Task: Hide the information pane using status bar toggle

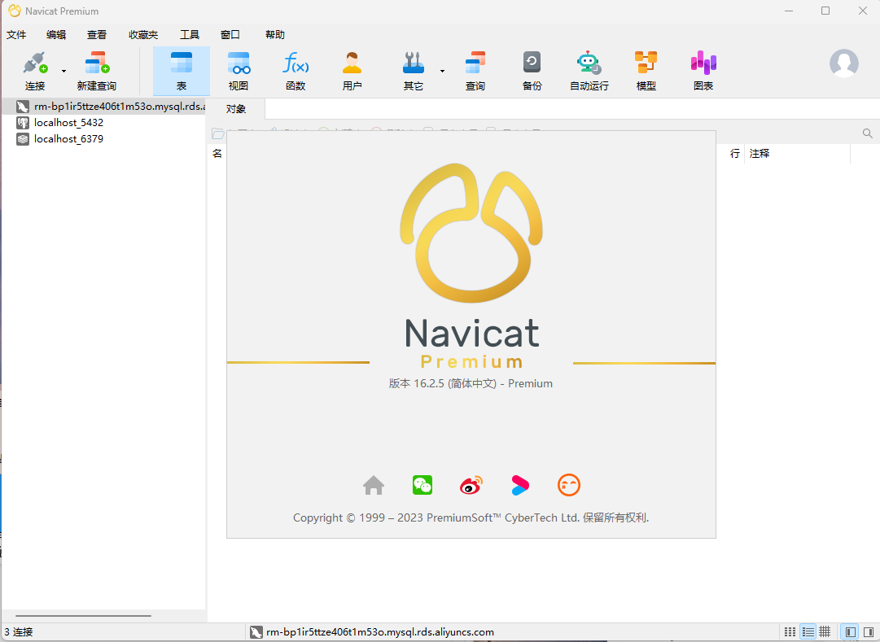Action: click(867, 631)
